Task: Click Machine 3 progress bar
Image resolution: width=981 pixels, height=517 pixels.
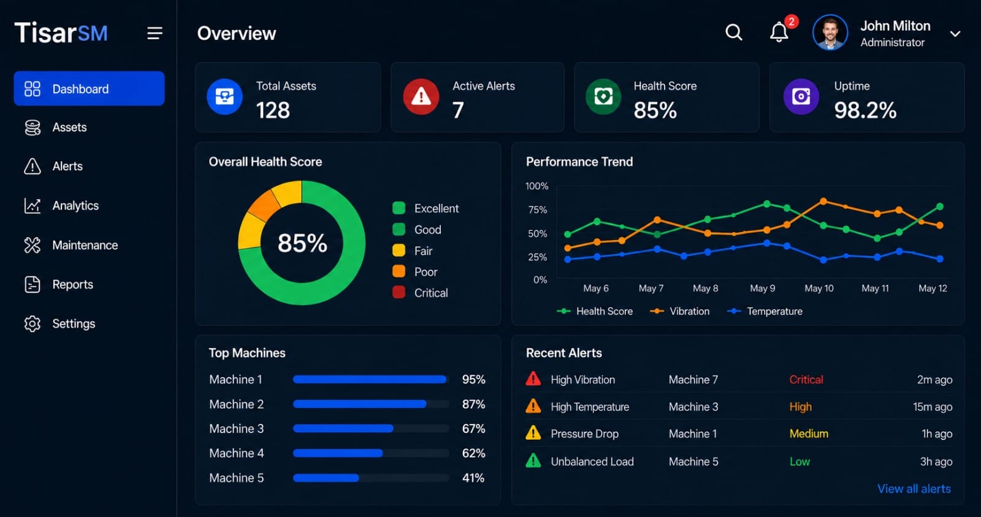Action: [371, 429]
